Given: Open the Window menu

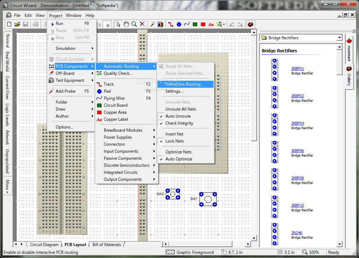Looking at the screenshot, I should (x=74, y=15).
